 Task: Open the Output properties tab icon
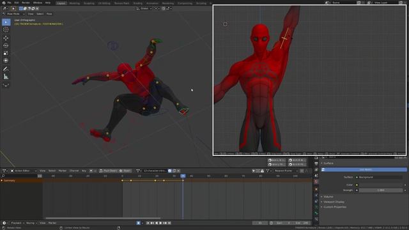pos(316,164)
